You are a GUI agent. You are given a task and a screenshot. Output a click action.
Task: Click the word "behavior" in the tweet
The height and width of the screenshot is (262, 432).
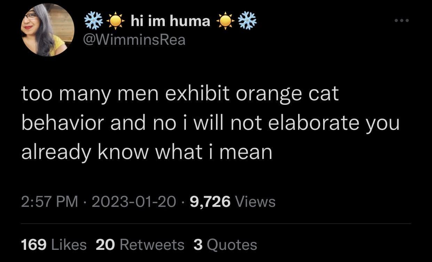(x=63, y=124)
